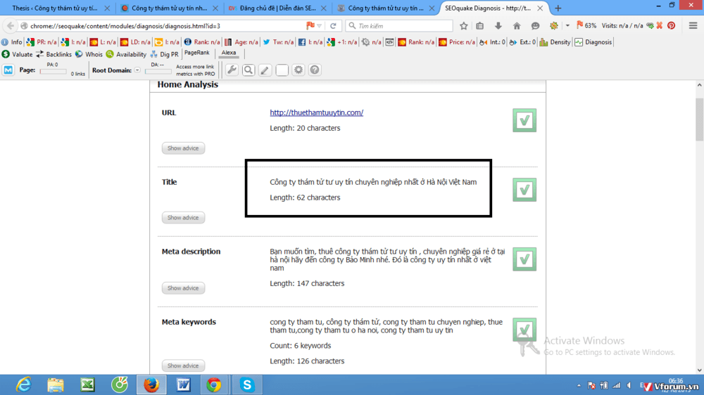The height and width of the screenshot is (395, 704).
Task: Open Age: n/a webarchive parameter
Action: click(x=241, y=42)
